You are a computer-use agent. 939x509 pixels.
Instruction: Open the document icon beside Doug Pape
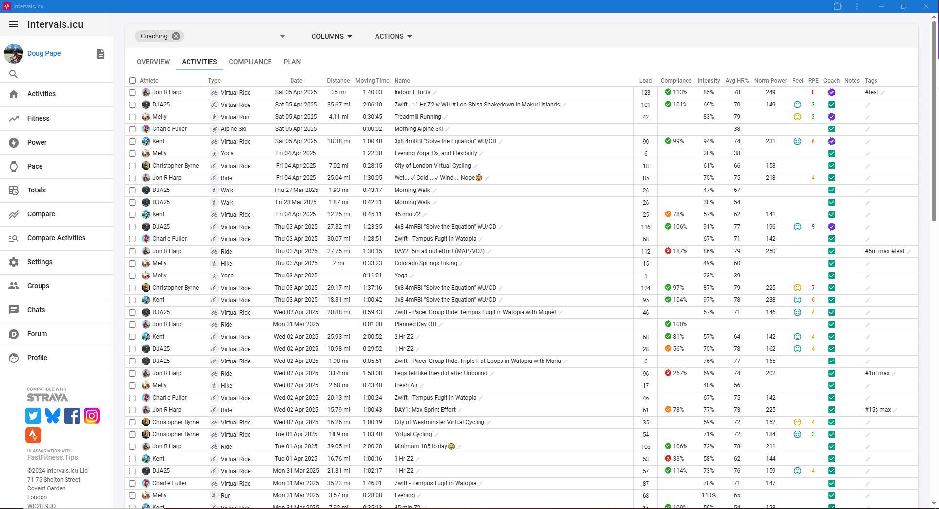101,54
